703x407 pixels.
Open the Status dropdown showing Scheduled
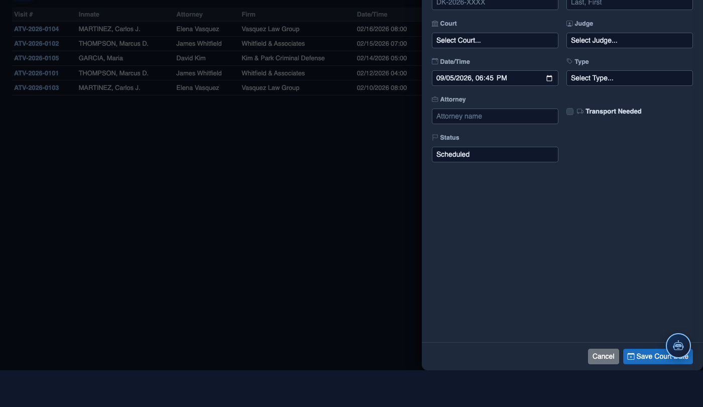(495, 154)
